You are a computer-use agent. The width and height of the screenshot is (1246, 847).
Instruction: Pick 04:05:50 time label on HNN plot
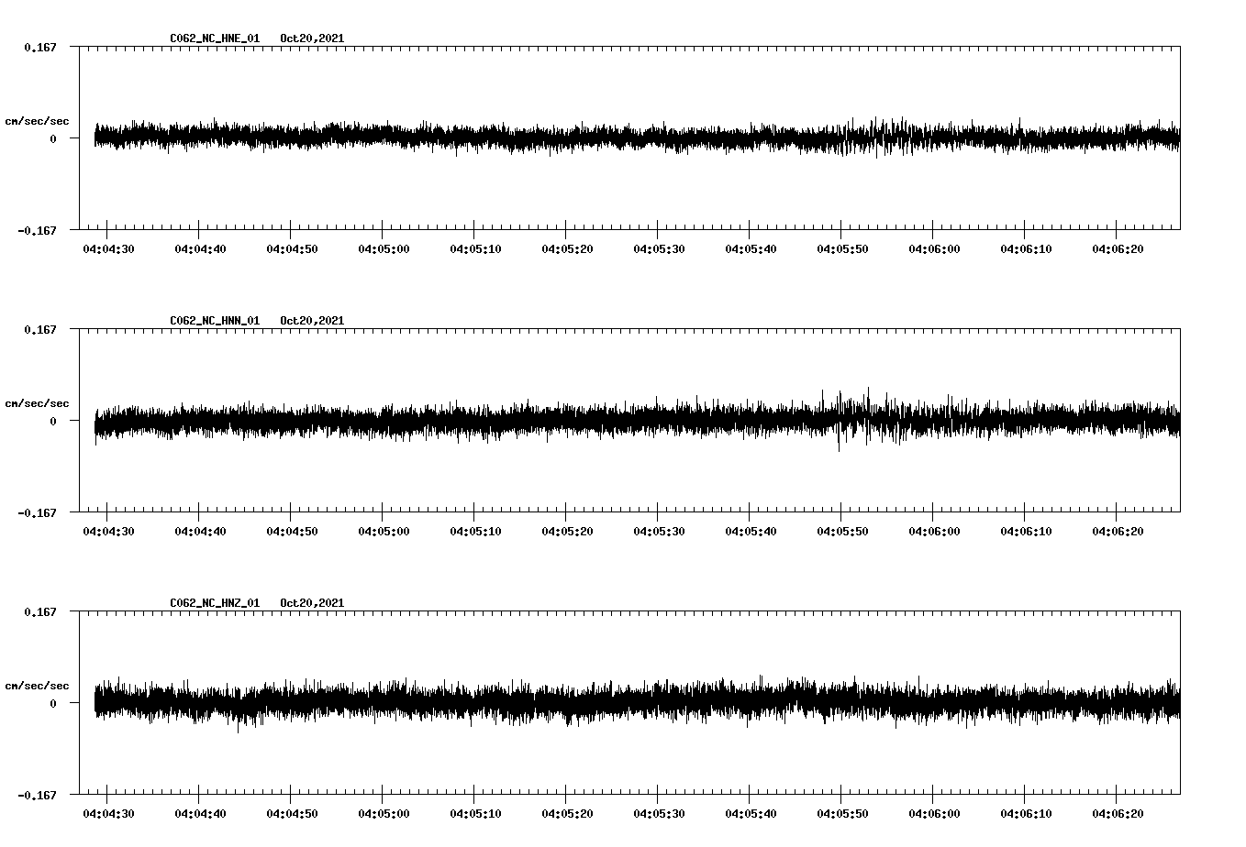[x=842, y=531]
